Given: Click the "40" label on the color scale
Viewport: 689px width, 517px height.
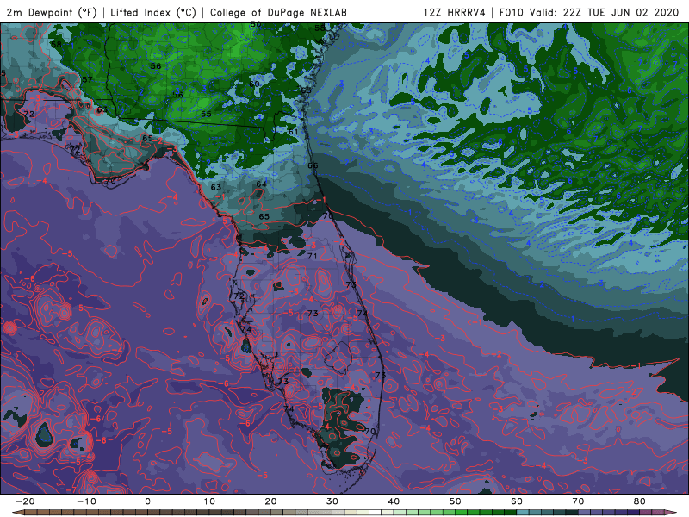Looking at the screenshot, I should coord(394,501).
